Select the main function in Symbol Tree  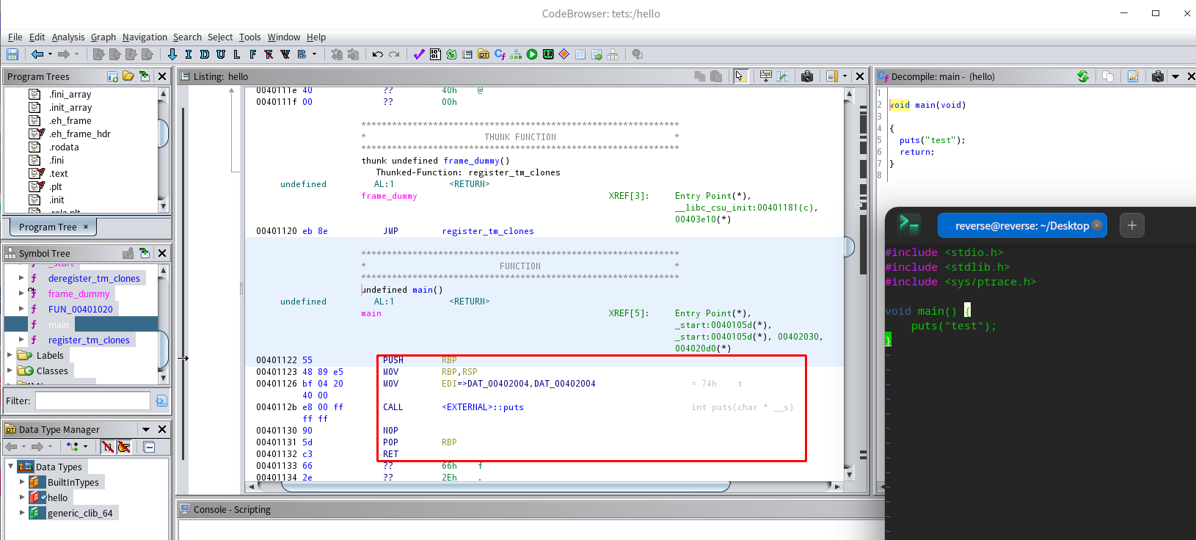[x=59, y=324]
